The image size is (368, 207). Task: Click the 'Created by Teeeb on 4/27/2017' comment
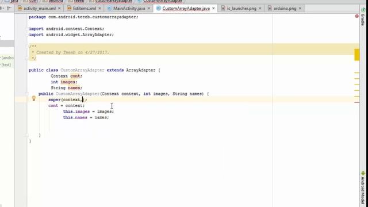[x=72, y=52]
